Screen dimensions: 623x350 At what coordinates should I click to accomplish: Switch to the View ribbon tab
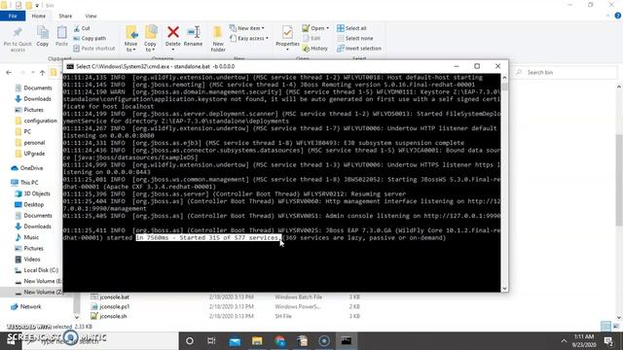[x=91, y=16]
